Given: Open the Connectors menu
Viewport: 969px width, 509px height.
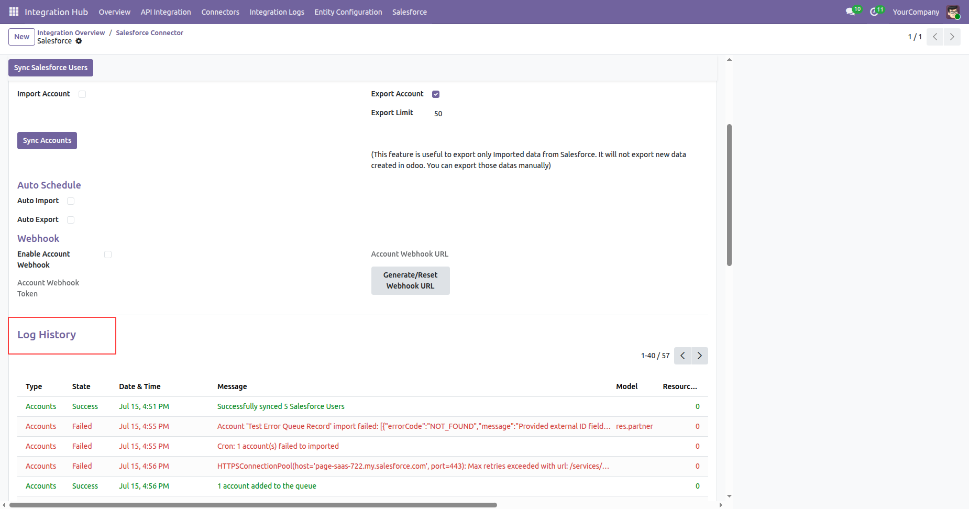Looking at the screenshot, I should pos(220,12).
